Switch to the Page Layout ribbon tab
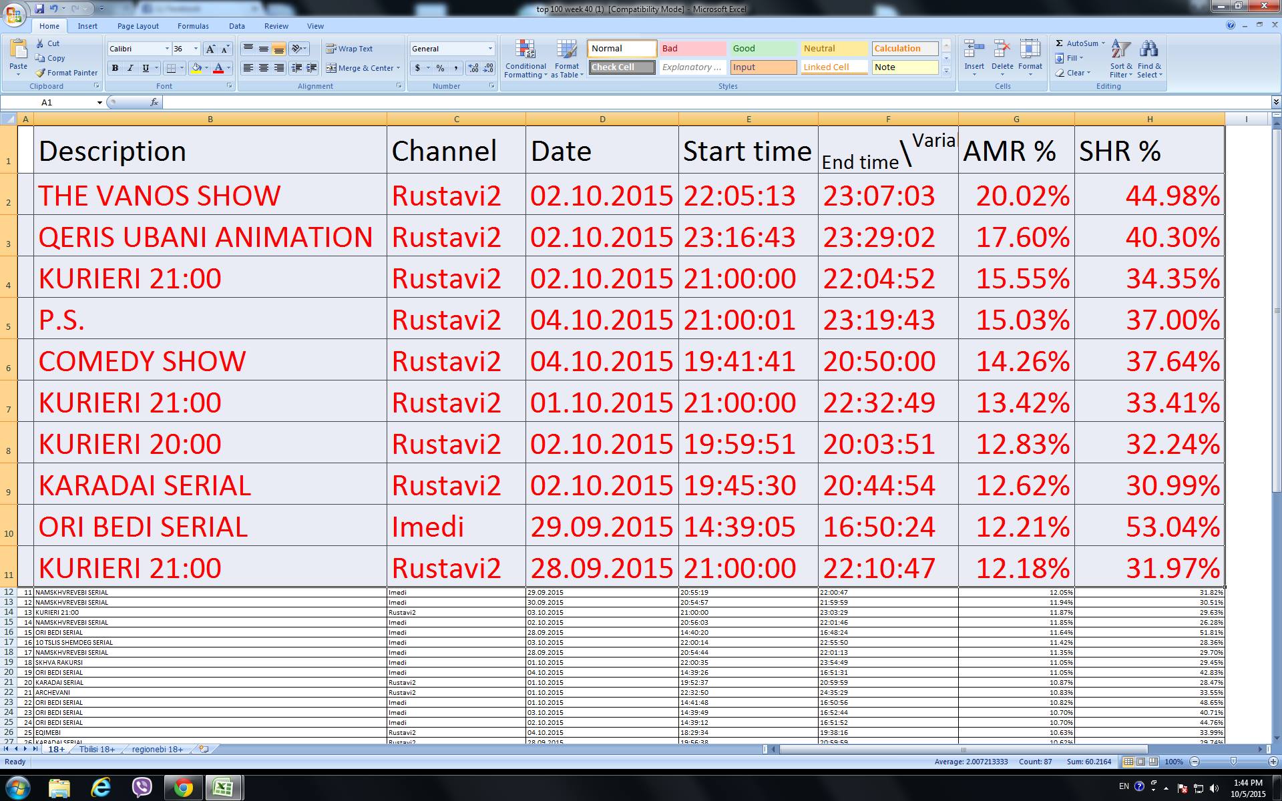Screen dimensions: 1282x801 (x=138, y=26)
